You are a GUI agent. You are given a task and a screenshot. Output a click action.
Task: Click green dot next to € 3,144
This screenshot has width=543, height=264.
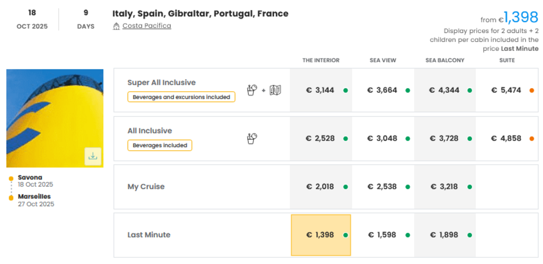[345, 90]
